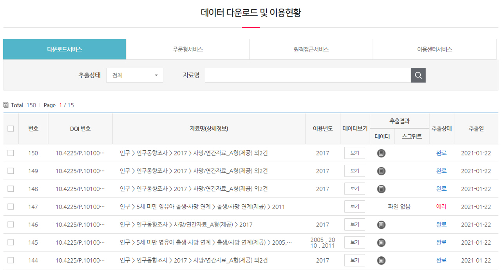Viewport: 503px width, 272px height.
Task: Click the data file icon on row 144
Action: pos(381,260)
